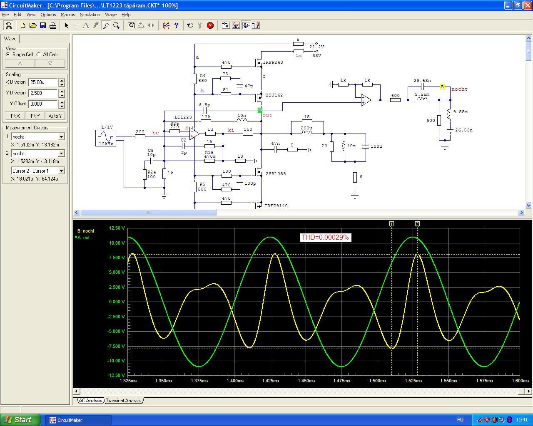
Task: Click the probe tool icon
Action: (106, 25)
